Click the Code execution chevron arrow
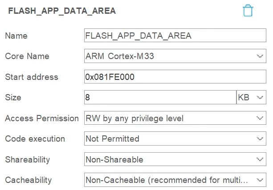 (x=260, y=139)
